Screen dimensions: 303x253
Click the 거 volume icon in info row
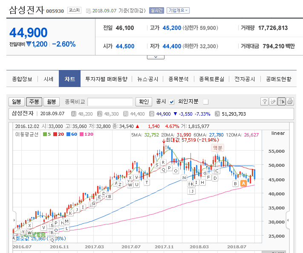[217, 114]
